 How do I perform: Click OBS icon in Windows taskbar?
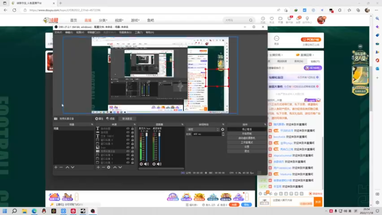click(93, 211)
